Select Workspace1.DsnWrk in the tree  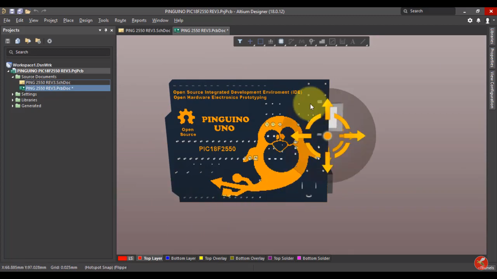(x=32, y=65)
